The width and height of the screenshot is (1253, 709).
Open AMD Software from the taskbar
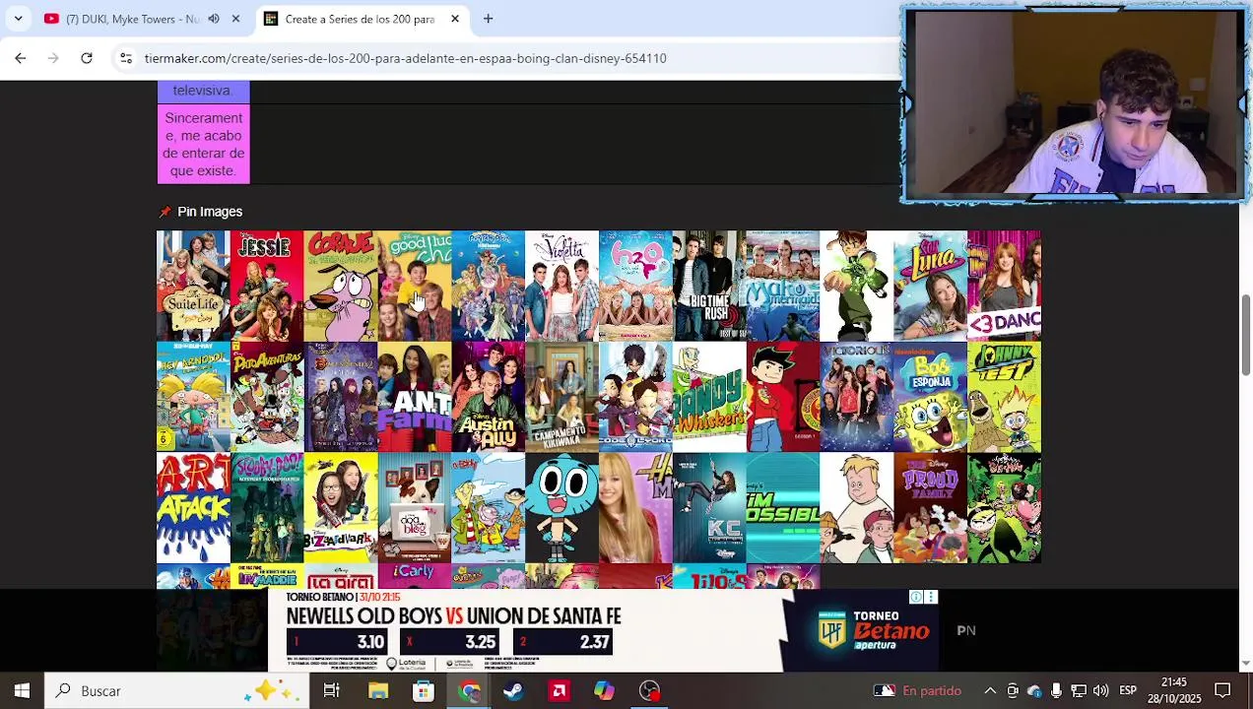pyautogui.click(x=560, y=691)
